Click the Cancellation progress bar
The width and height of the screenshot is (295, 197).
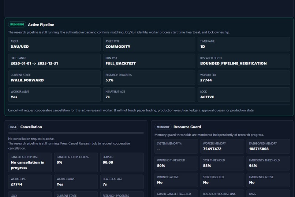(x=76, y=133)
